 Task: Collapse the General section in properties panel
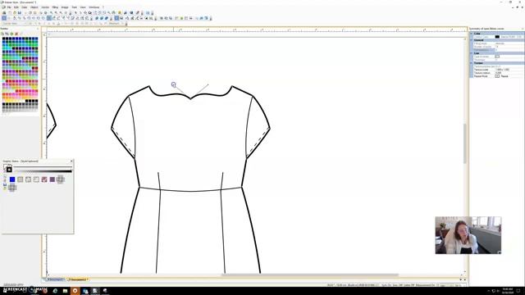tap(472, 40)
